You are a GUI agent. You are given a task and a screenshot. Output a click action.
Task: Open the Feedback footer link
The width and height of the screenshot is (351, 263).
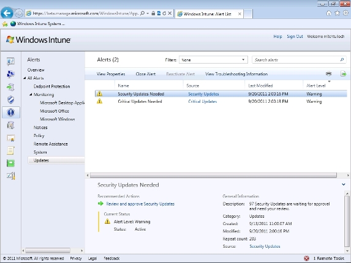coord(111,258)
